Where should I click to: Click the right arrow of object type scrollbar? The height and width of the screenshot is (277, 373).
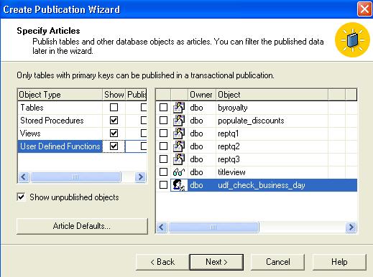coord(140,177)
